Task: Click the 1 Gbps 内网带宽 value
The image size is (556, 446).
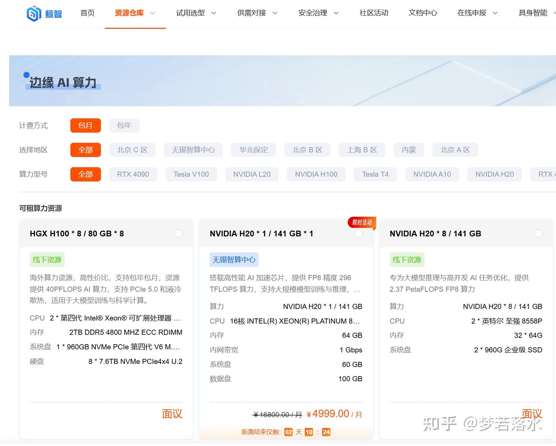Action: tap(351, 350)
